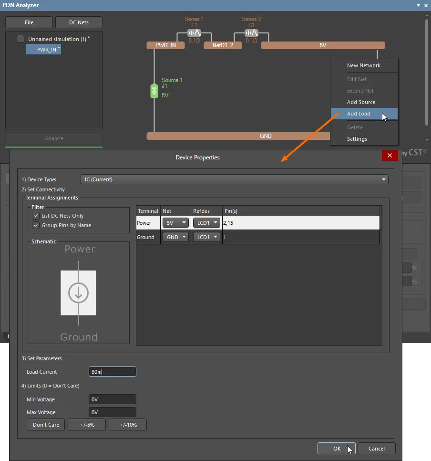Toggle the Unnamed simulation checkbox
This screenshot has height=461, width=431.
click(x=21, y=39)
